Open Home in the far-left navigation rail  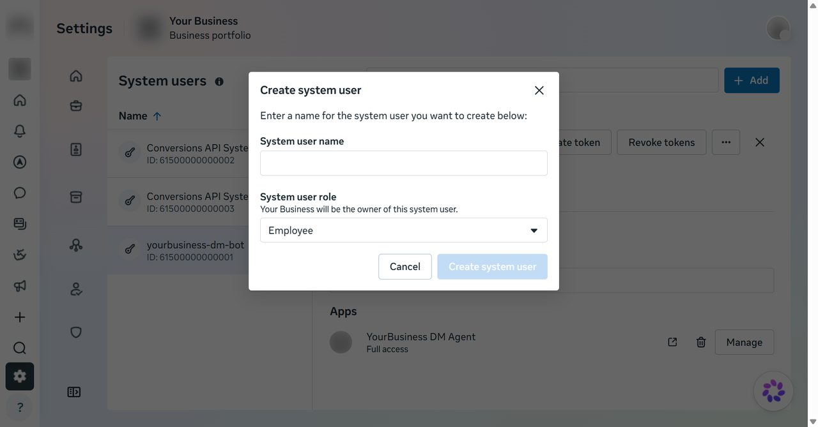click(x=20, y=100)
